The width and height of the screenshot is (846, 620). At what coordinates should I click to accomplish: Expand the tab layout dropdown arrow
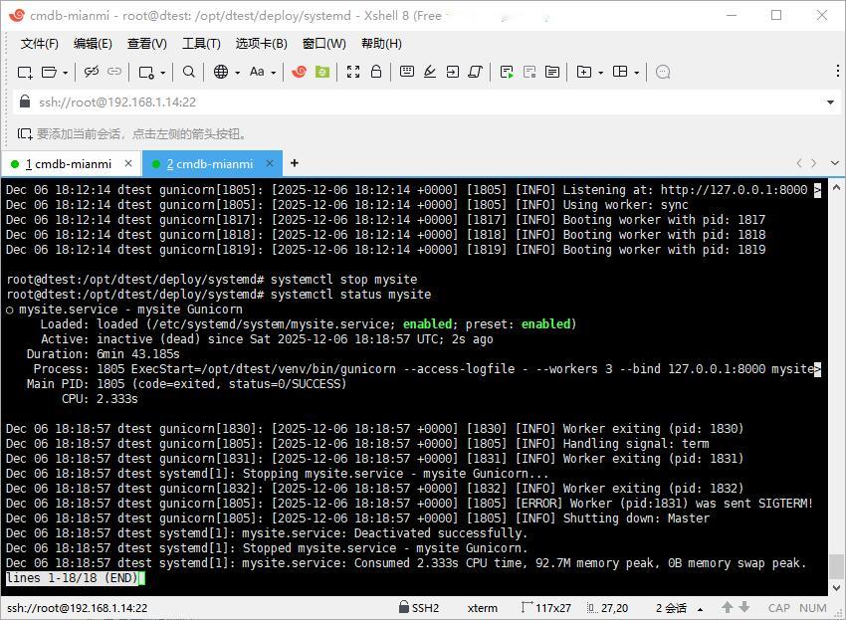tap(637, 73)
